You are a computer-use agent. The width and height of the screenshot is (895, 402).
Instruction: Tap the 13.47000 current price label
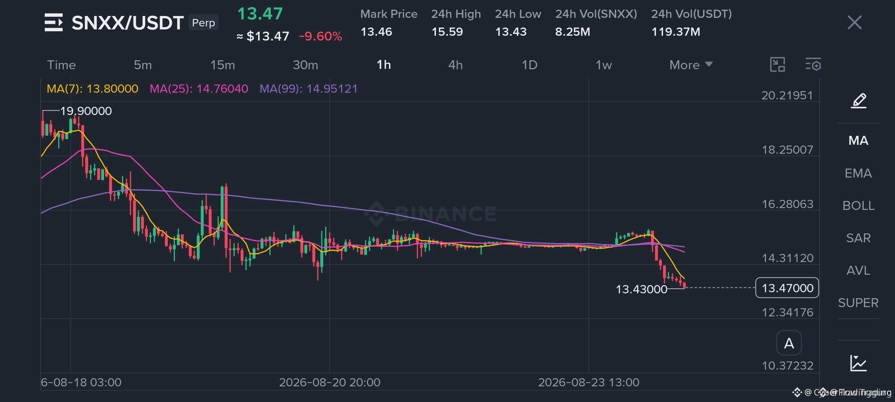coord(787,288)
